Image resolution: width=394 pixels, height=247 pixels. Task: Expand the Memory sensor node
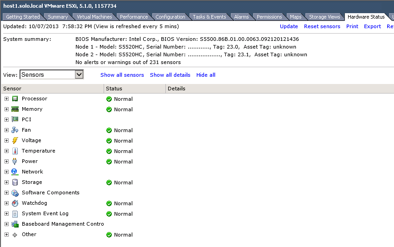click(6, 109)
